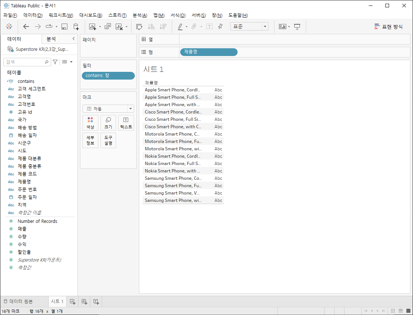
Task: Click the New Worksheet toolbar icon
Action: (92, 26)
